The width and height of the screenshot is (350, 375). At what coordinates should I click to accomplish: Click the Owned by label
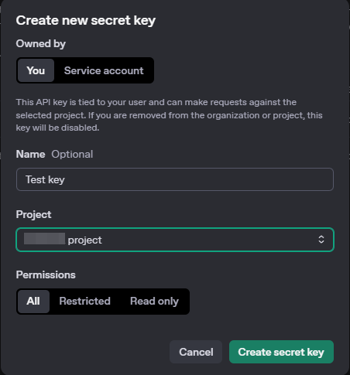pos(41,44)
